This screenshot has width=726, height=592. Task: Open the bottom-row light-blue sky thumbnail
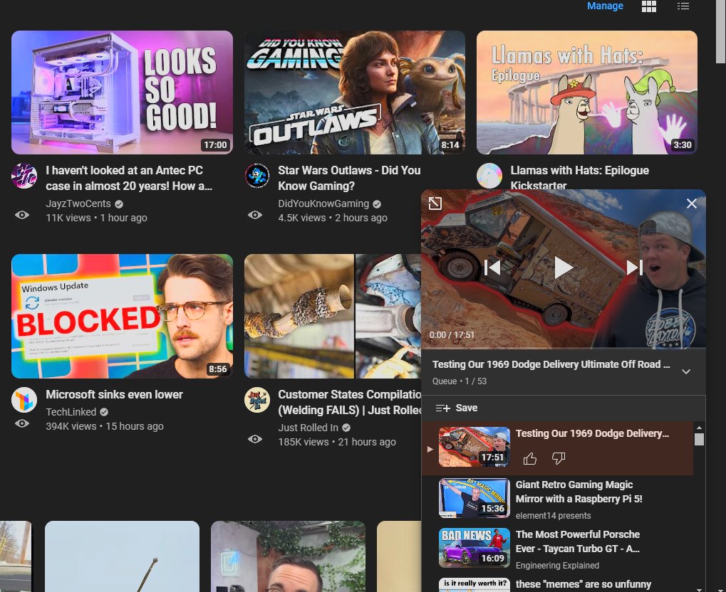[x=123, y=556]
